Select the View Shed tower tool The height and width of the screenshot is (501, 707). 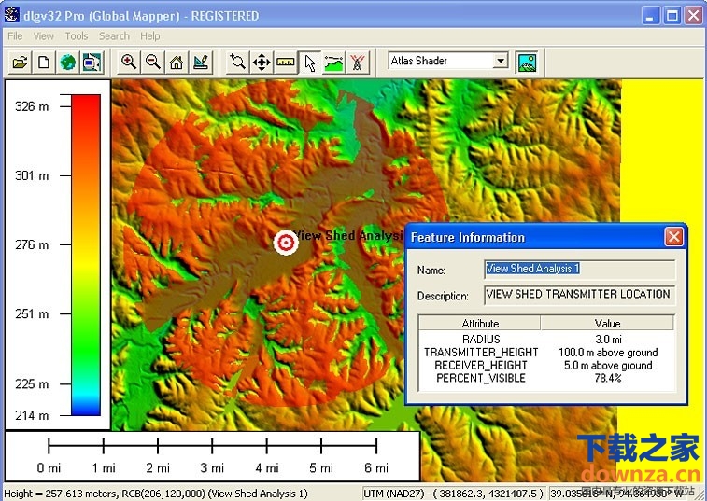(358, 63)
